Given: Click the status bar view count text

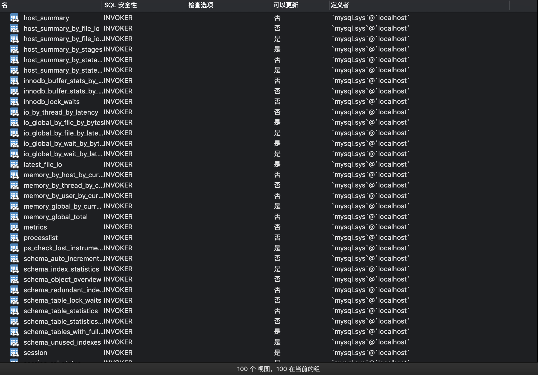Looking at the screenshot, I should click(278, 369).
